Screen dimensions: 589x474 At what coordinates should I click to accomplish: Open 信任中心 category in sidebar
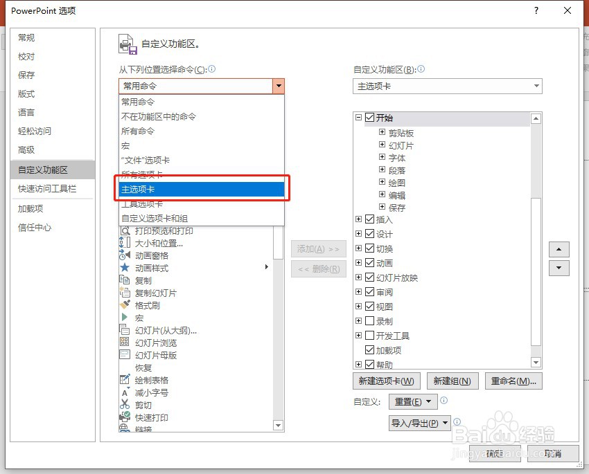(x=53, y=227)
